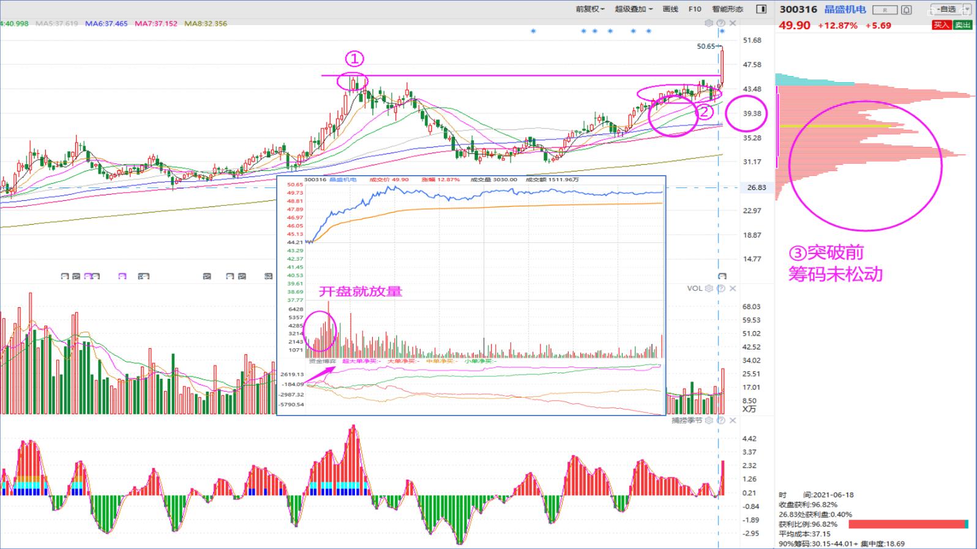Click the green 卖出 sell button

tap(962, 25)
